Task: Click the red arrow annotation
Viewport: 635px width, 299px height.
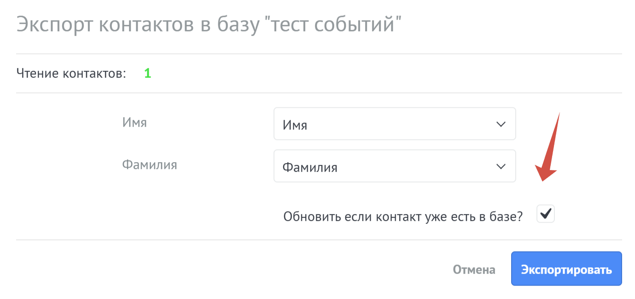Action: (548, 147)
